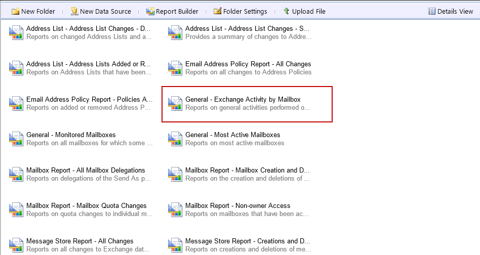This screenshot has width=480, height=255.
Task: Click description 'Reports on added or removed Address P...'
Action: [x=89, y=108]
